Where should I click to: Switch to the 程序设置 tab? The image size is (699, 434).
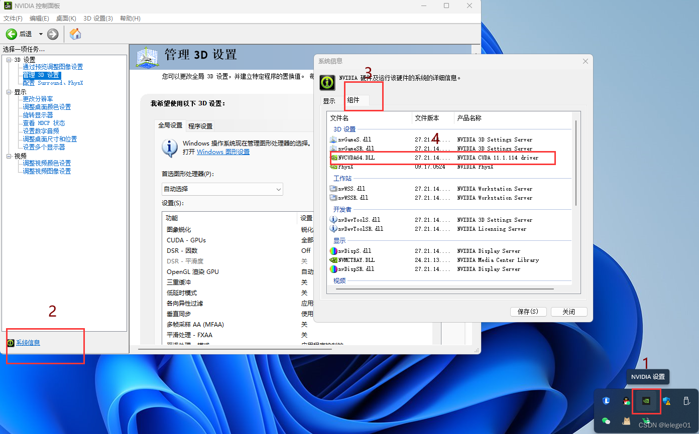(200, 126)
